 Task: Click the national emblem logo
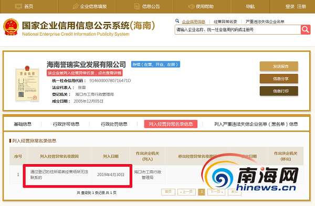click(11, 27)
